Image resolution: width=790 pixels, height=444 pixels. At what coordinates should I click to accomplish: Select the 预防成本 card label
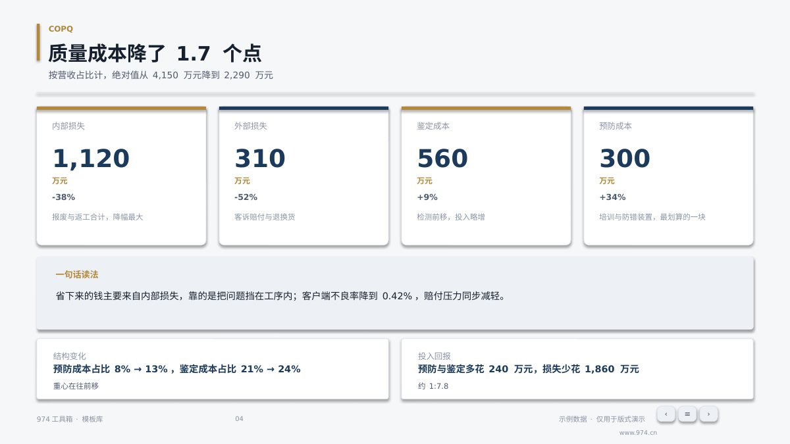coord(616,126)
